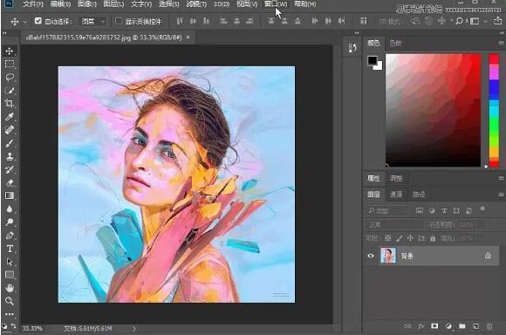
Task: Select the Lasso tool
Action: tap(10, 77)
